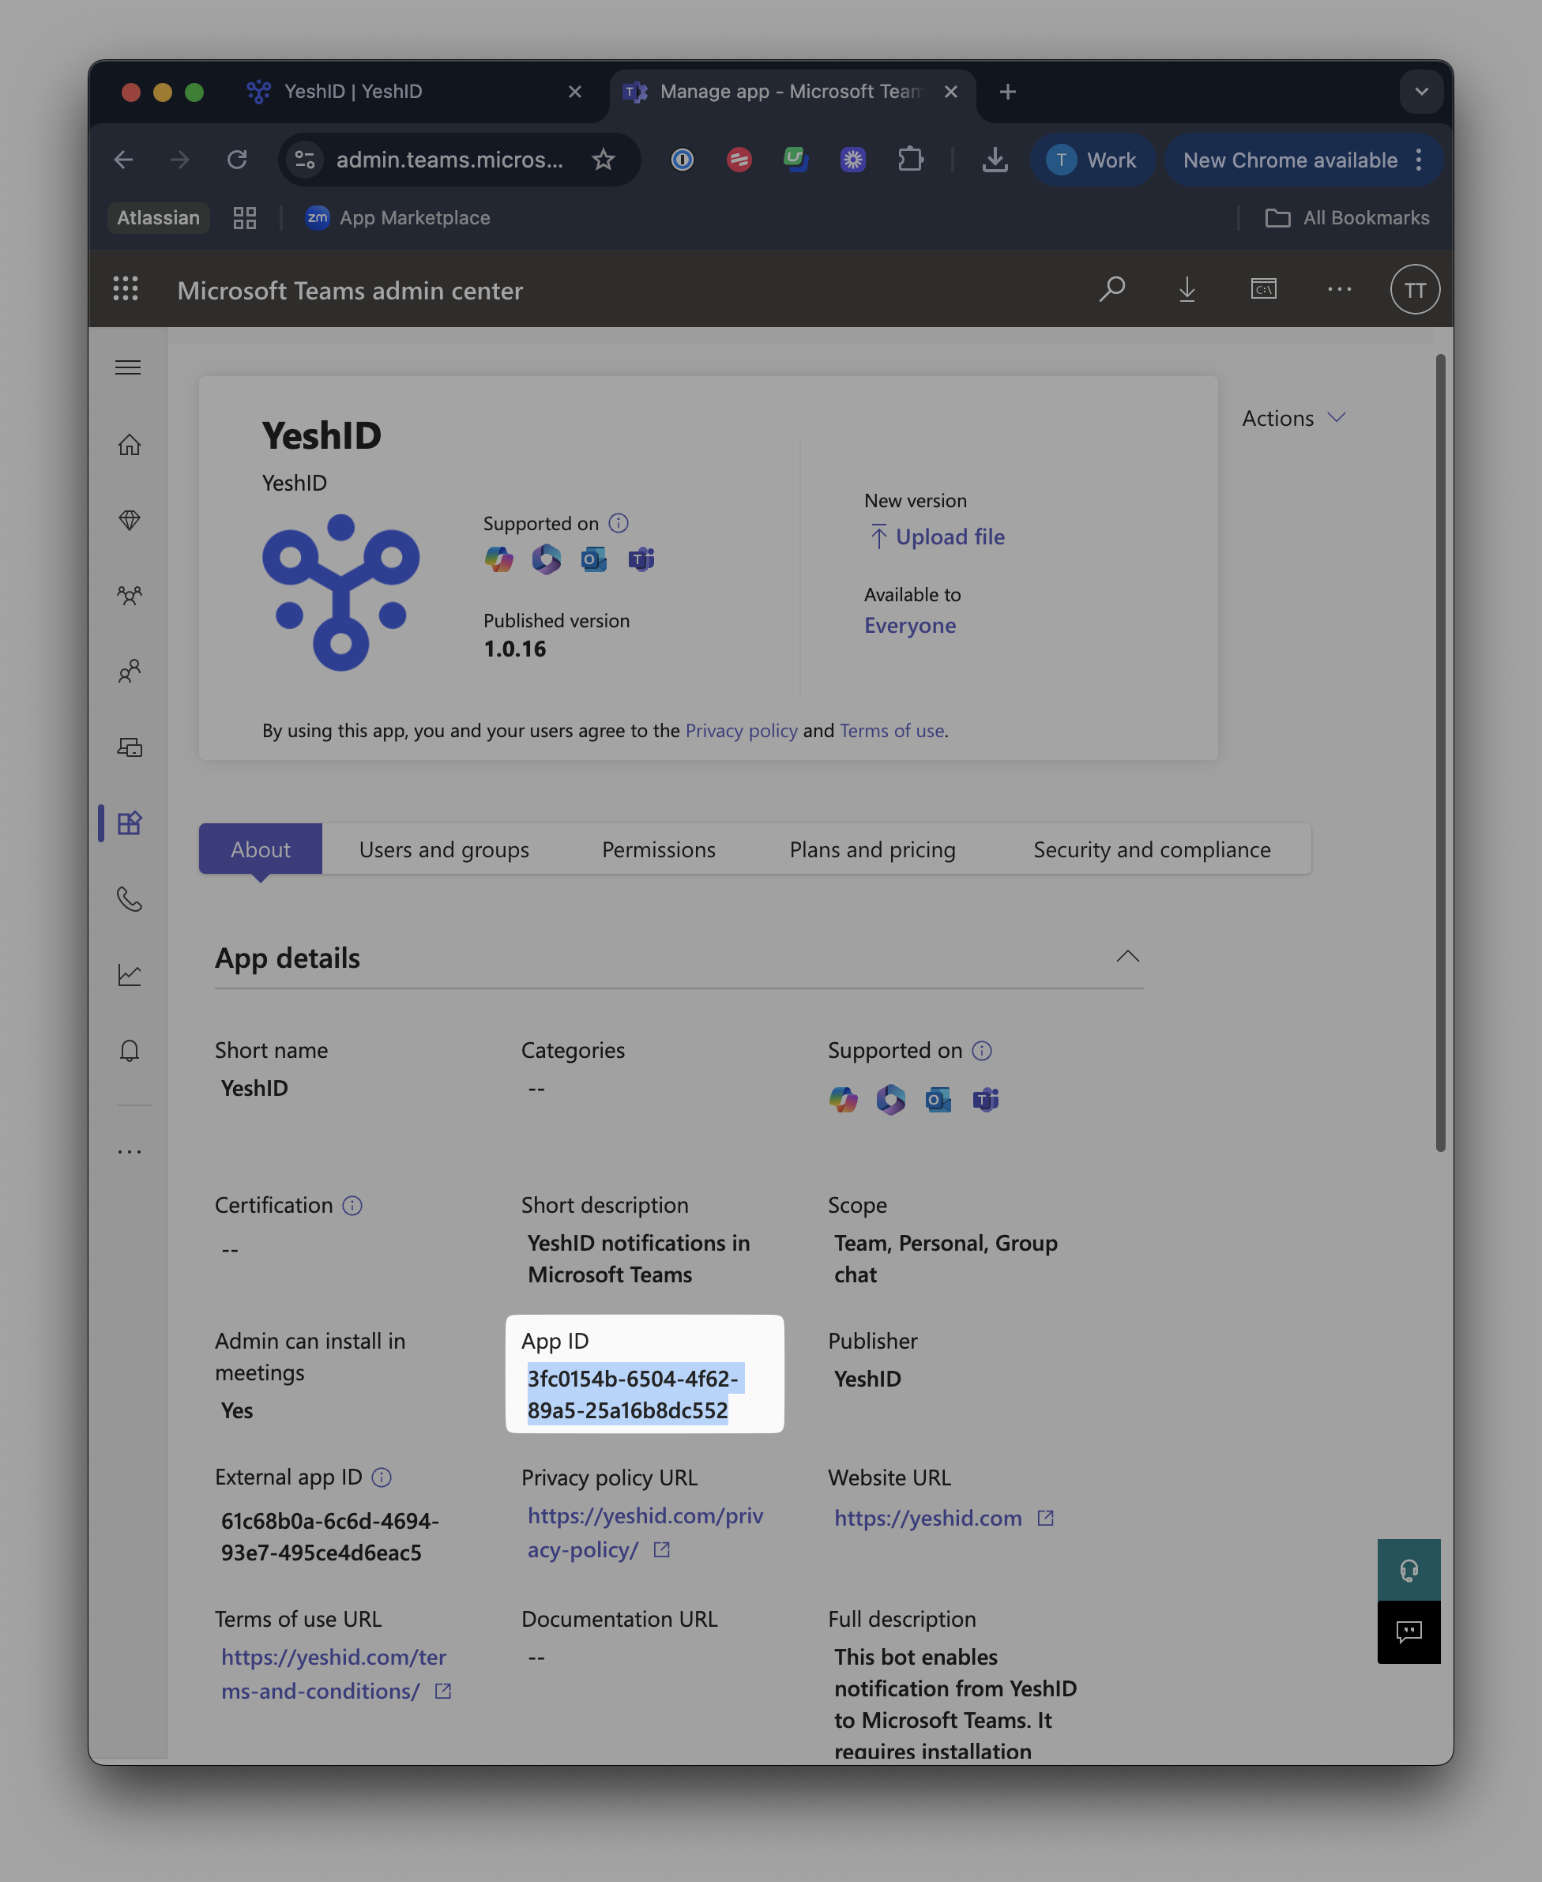The width and height of the screenshot is (1542, 1882).
Task: Click the feedback chat icon
Action: coord(1408,1632)
